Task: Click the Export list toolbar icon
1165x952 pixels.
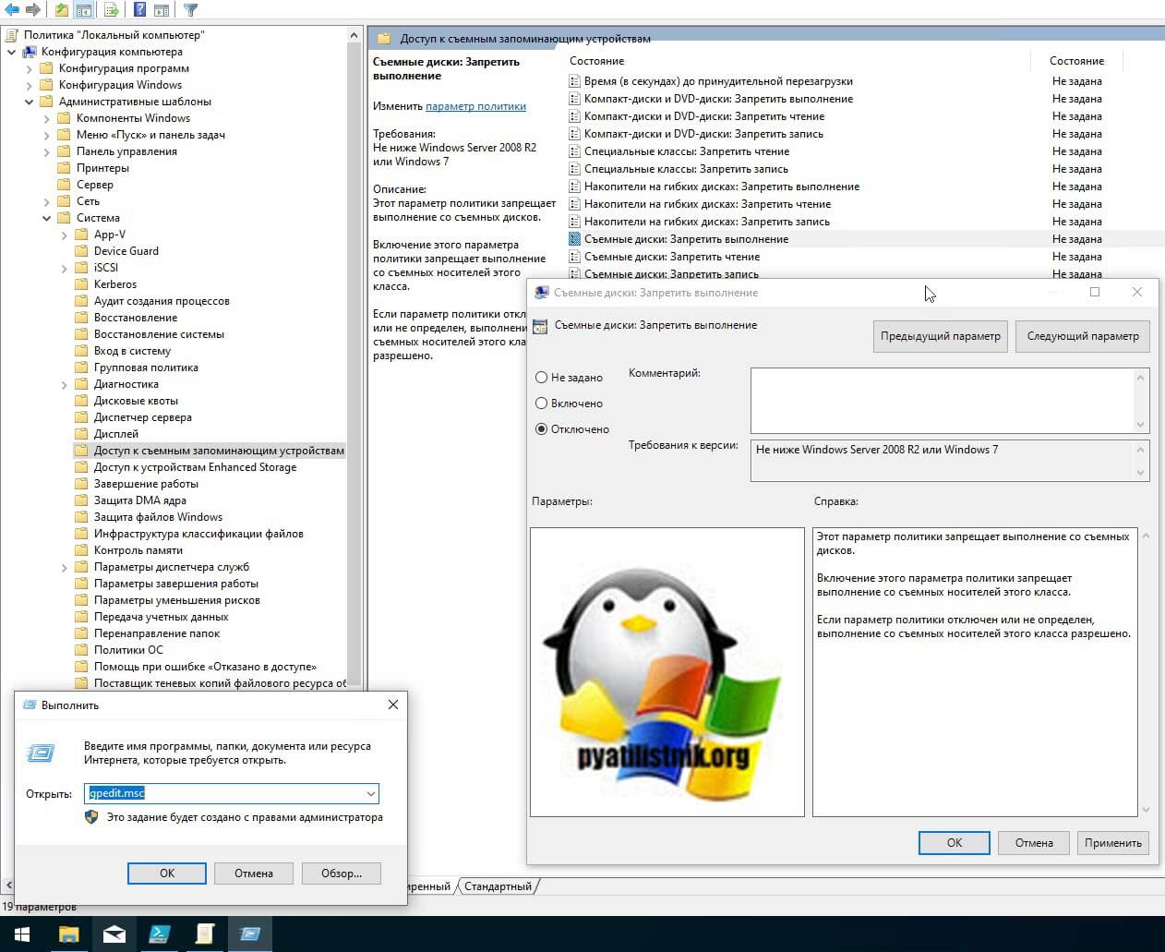Action: 112,10
